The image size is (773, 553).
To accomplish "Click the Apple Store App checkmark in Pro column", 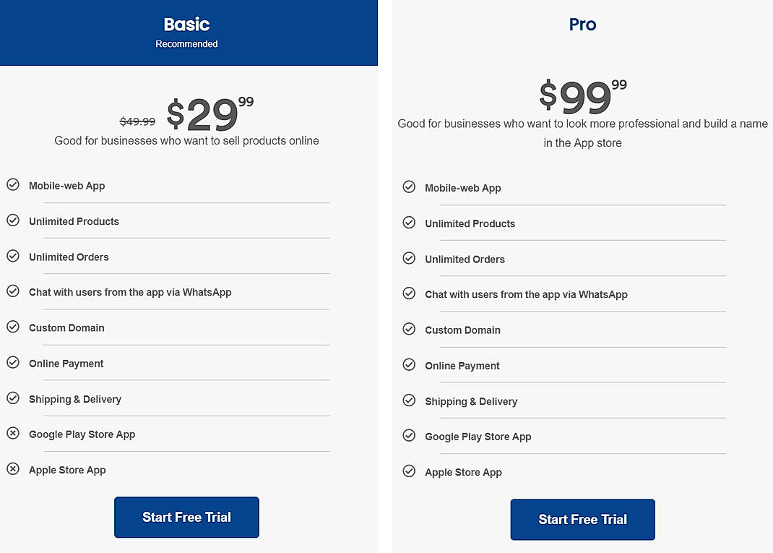I will (x=409, y=470).
